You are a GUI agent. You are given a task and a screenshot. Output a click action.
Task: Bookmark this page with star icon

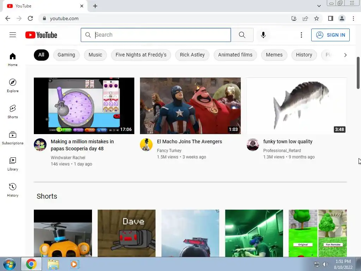317,18
